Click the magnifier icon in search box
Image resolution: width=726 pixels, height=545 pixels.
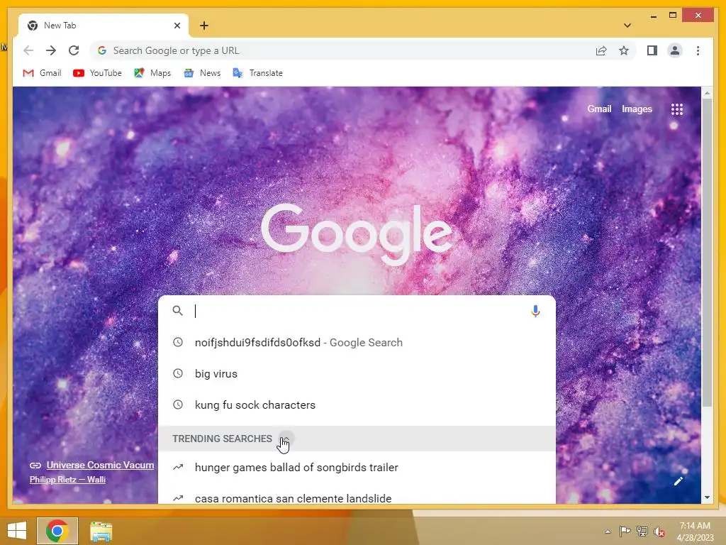tap(177, 311)
